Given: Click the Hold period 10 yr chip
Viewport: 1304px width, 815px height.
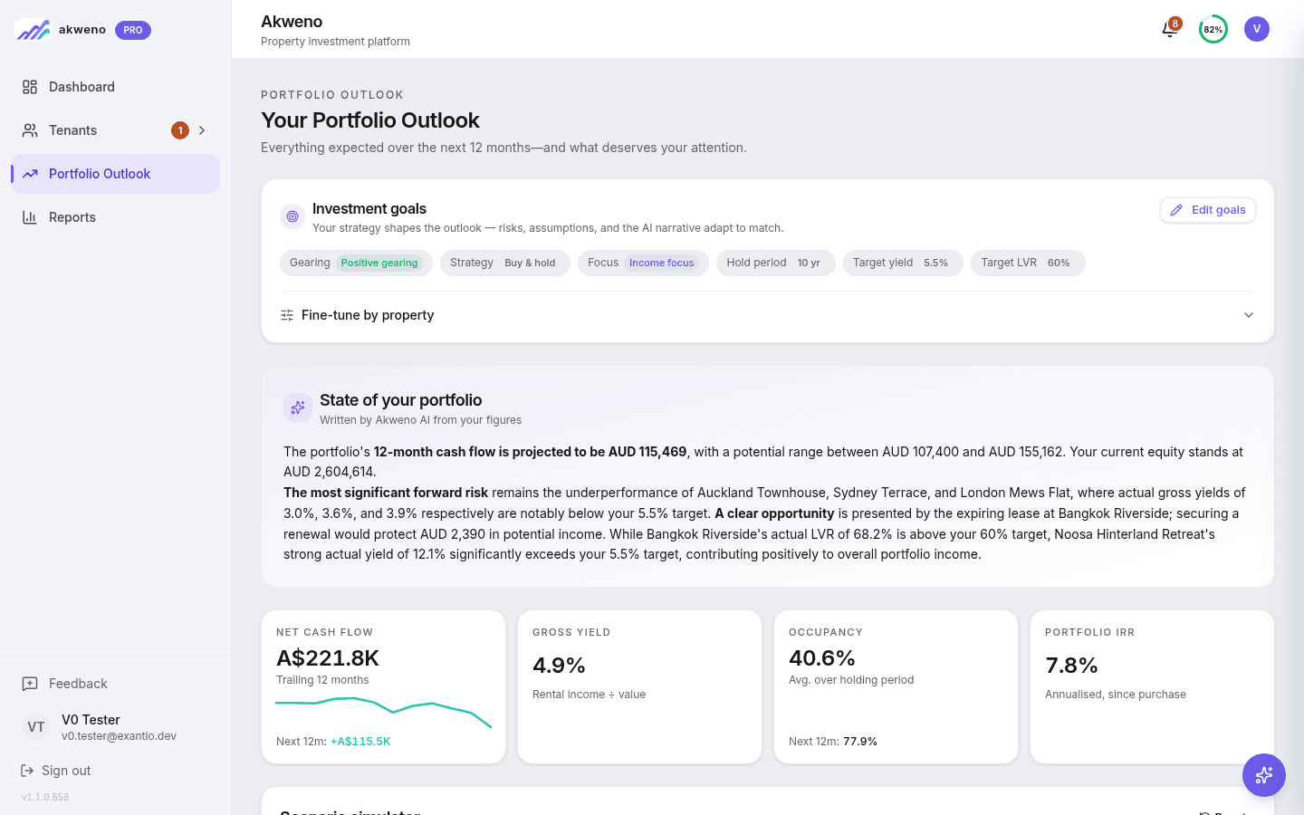Looking at the screenshot, I should click(776, 263).
